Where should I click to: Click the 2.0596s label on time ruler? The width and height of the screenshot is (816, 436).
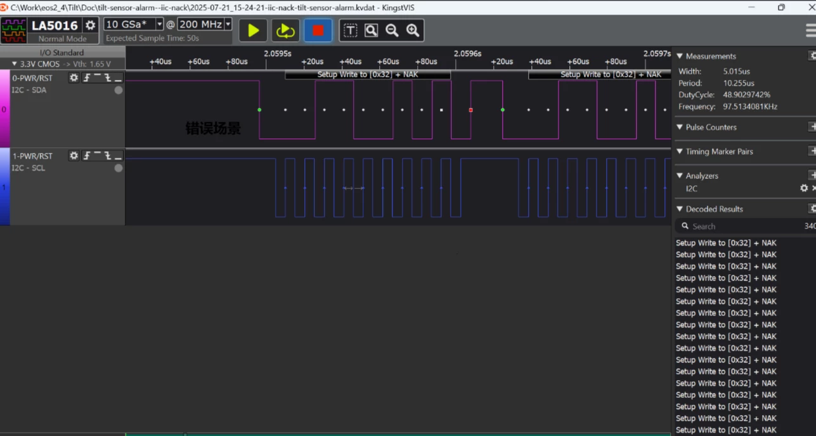point(467,54)
